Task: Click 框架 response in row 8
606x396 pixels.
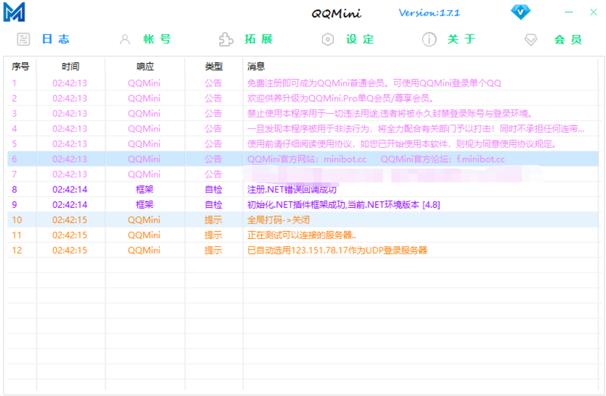Action: [x=144, y=189]
